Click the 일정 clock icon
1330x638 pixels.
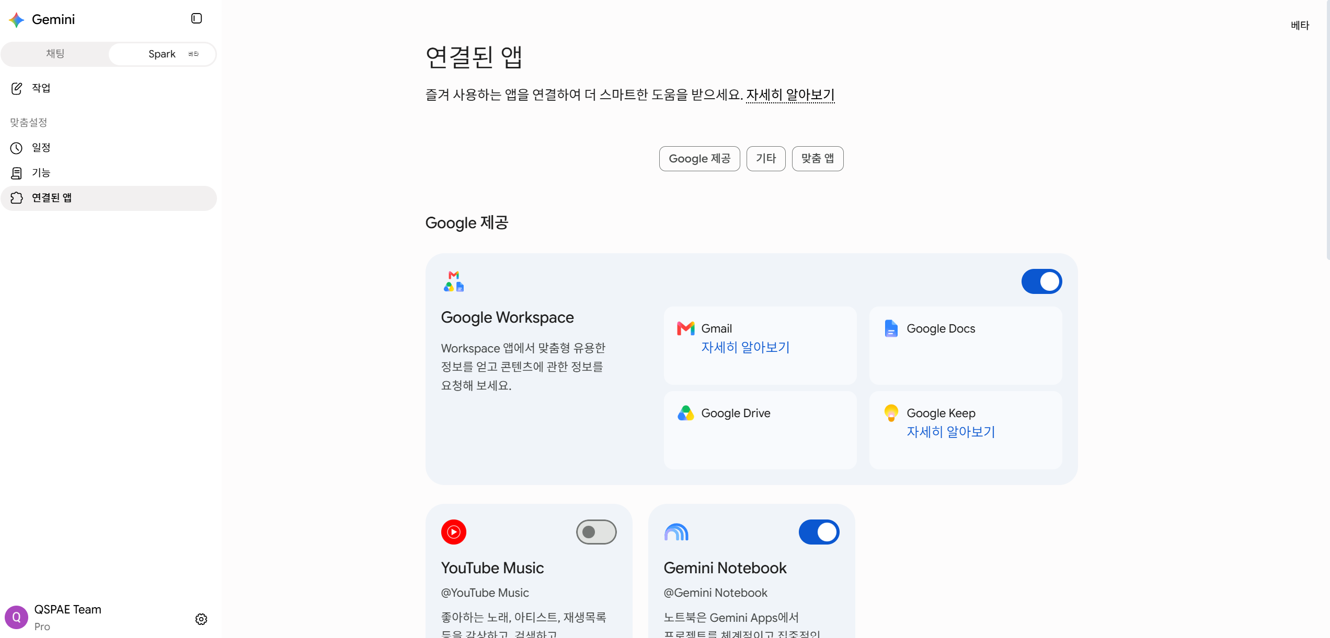[x=17, y=148]
